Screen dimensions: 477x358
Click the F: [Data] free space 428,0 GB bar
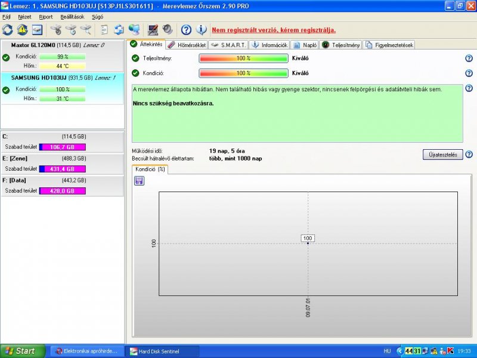coord(63,191)
